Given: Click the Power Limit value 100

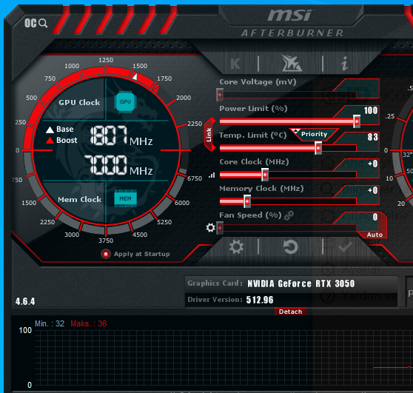Looking at the screenshot, I should click(371, 110).
